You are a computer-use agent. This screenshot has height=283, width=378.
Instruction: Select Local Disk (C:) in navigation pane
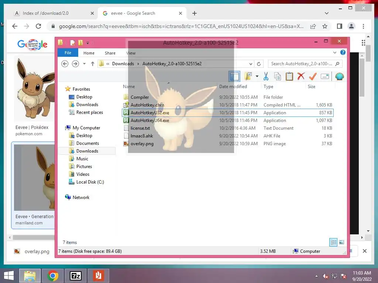(90, 182)
